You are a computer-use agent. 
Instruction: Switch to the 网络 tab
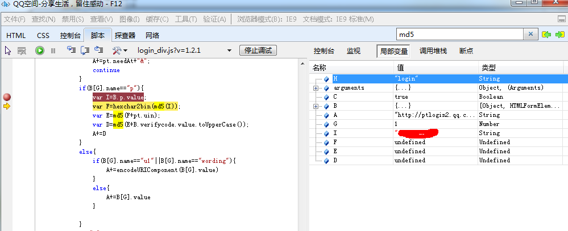(x=152, y=35)
